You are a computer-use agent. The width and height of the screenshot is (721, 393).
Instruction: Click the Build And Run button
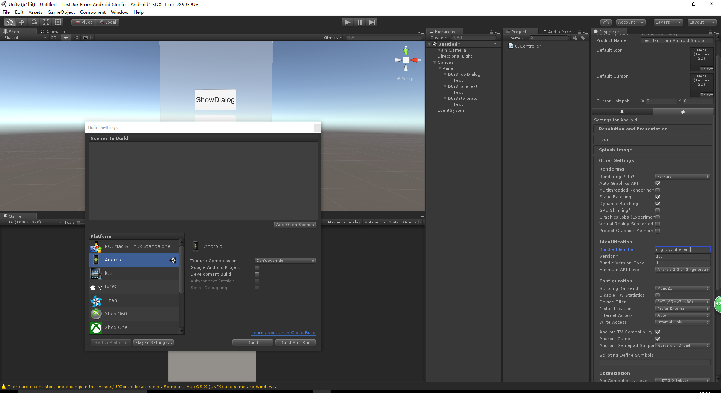pyautogui.click(x=295, y=342)
